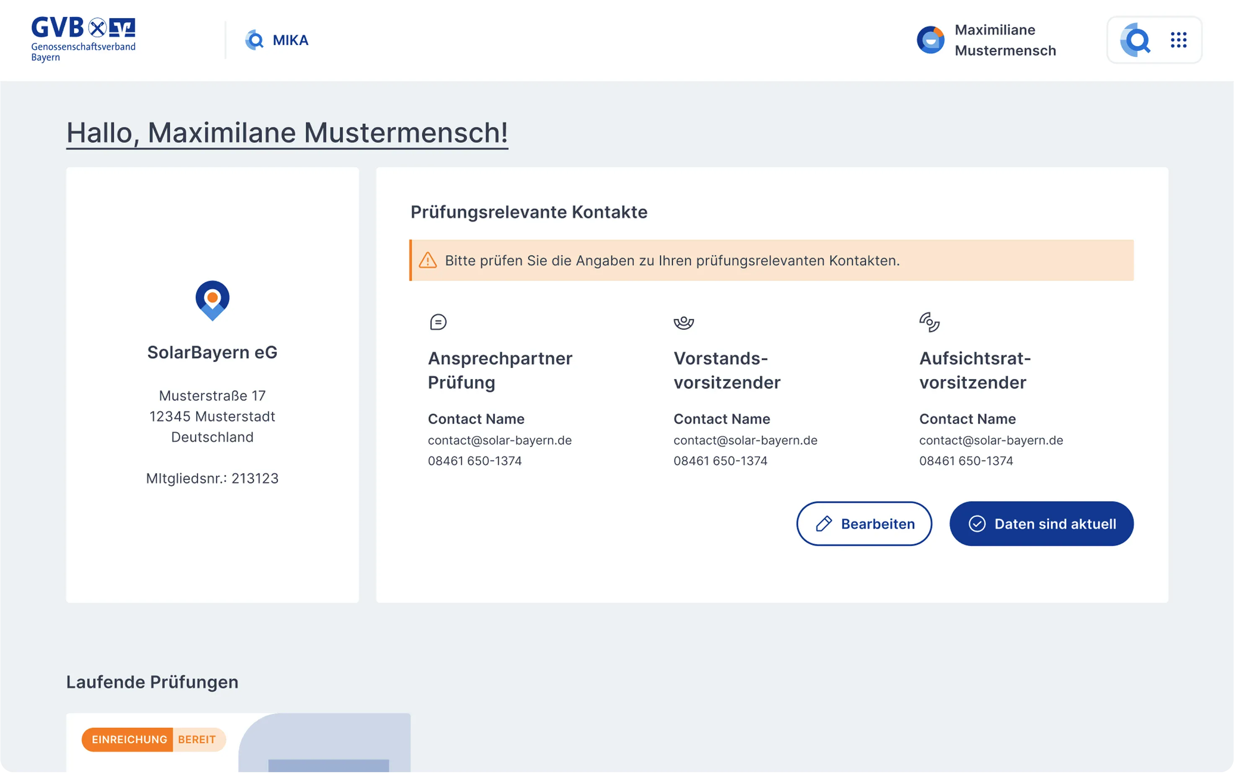Image resolution: width=1234 pixels, height=773 pixels.
Task: Open Maximiliane Mustermensch user menu
Action: 1005,40
